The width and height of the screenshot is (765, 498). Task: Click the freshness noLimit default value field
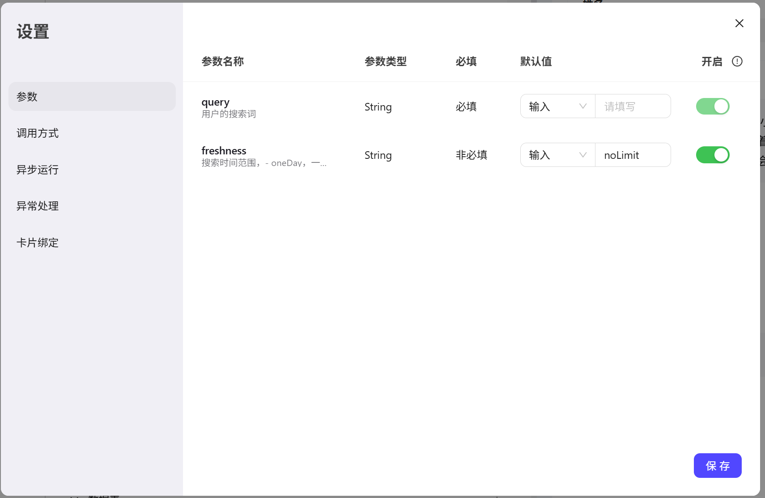point(632,155)
